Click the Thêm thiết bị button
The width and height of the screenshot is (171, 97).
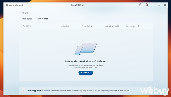tap(86, 73)
